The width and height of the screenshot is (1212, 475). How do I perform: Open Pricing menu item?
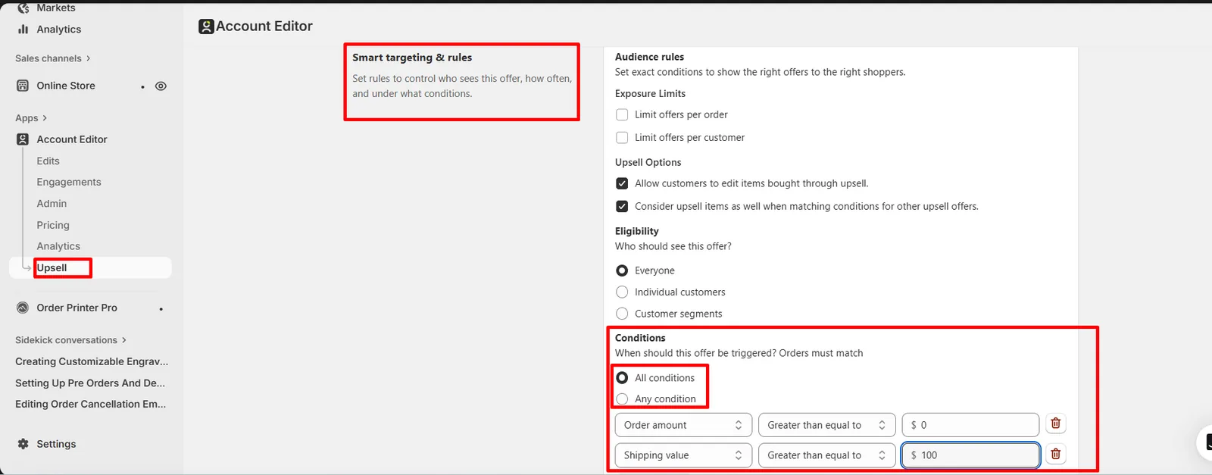coord(53,225)
